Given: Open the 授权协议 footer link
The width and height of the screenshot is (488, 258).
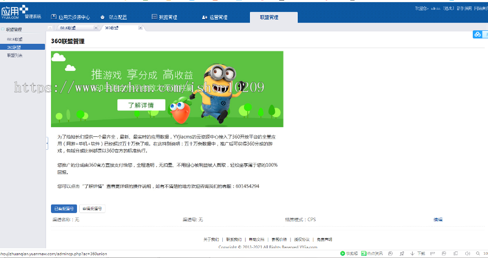Looking at the screenshot, I should [x=301, y=240].
